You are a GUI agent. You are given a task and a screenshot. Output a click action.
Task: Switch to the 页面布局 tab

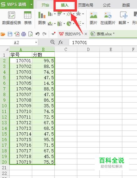pyautogui.click(x=86, y=5)
